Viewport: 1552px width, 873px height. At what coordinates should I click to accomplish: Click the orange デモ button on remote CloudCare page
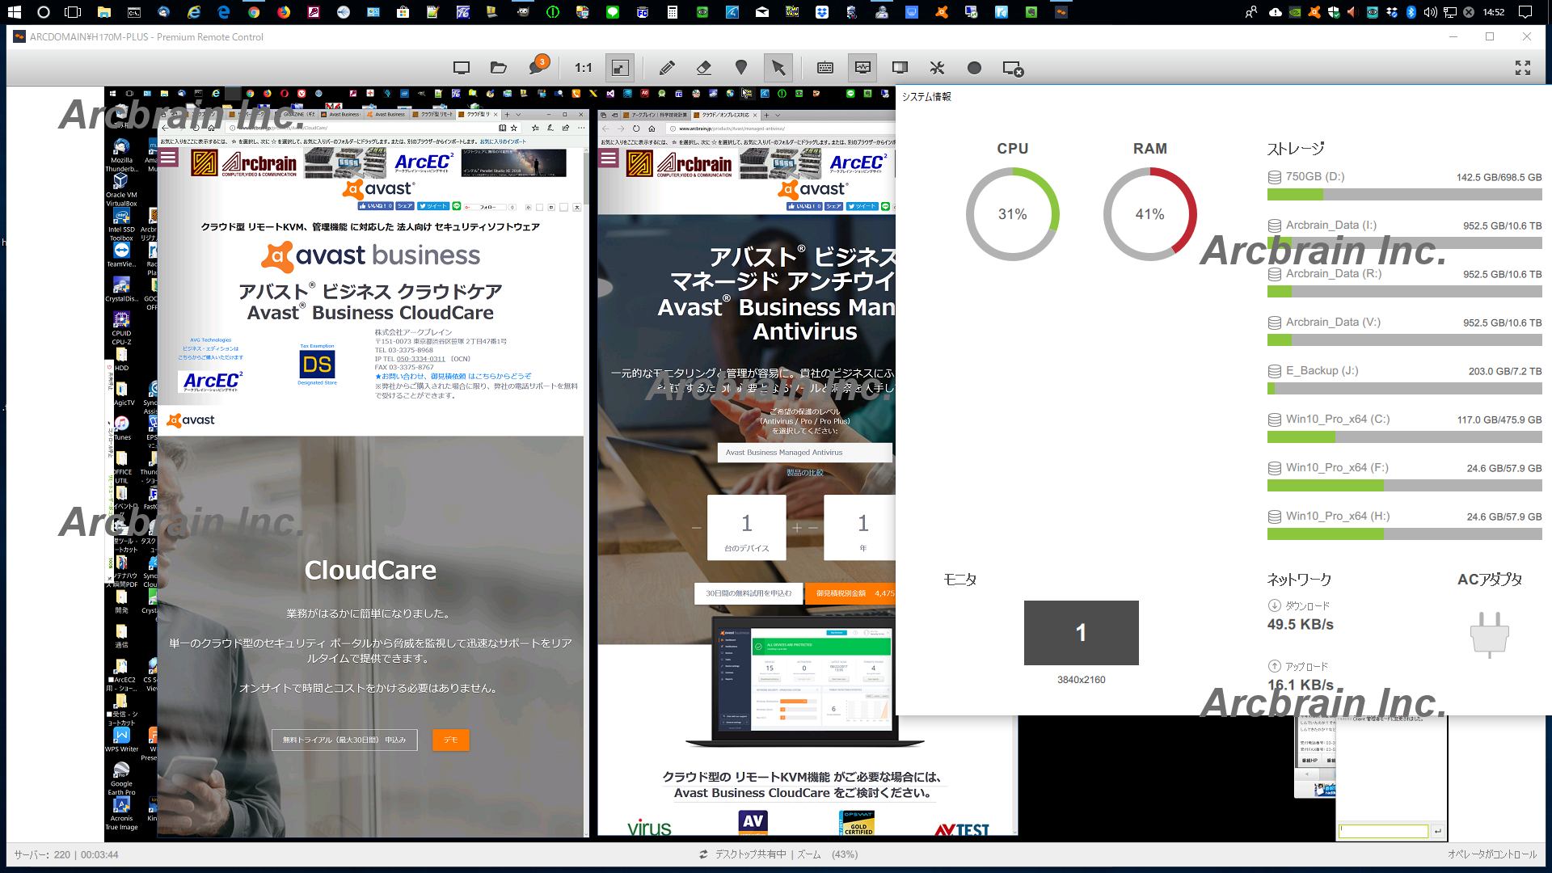[450, 740]
